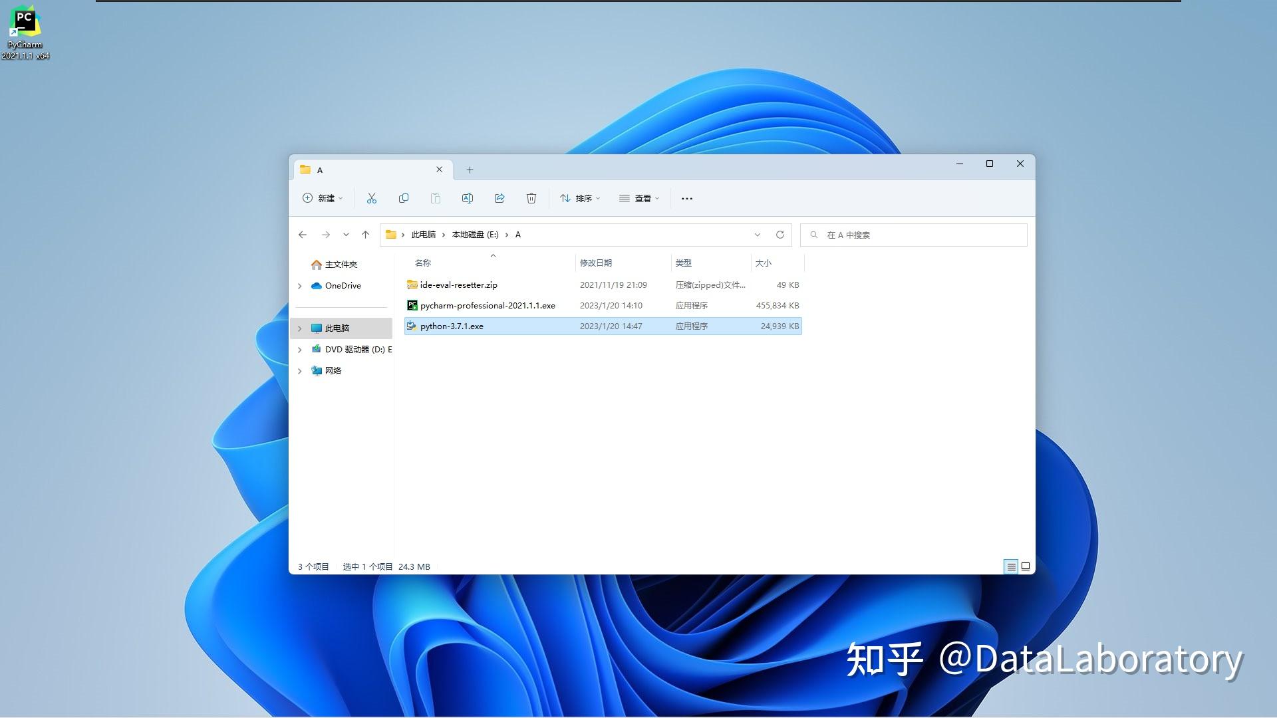Click date 2021/11/19 21:09
The height and width of the screenshot is (718, 1277).
[613, 285]
